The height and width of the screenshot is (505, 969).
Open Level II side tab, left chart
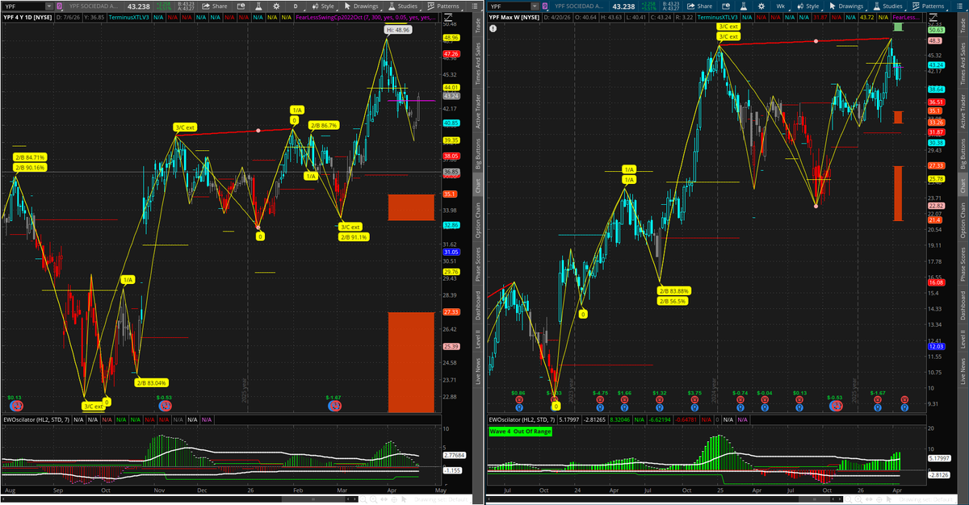coord(478,339)
